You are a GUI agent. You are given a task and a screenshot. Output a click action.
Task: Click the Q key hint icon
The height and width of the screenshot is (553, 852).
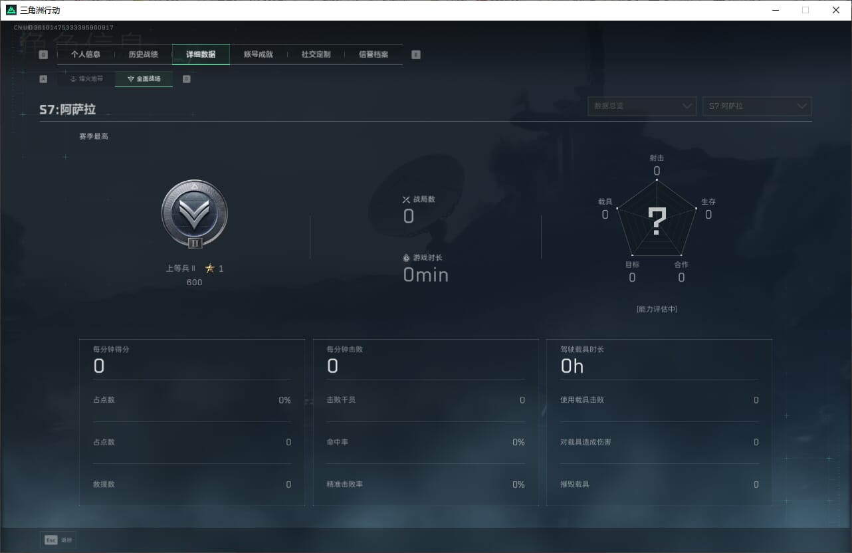tap(44, 55)
